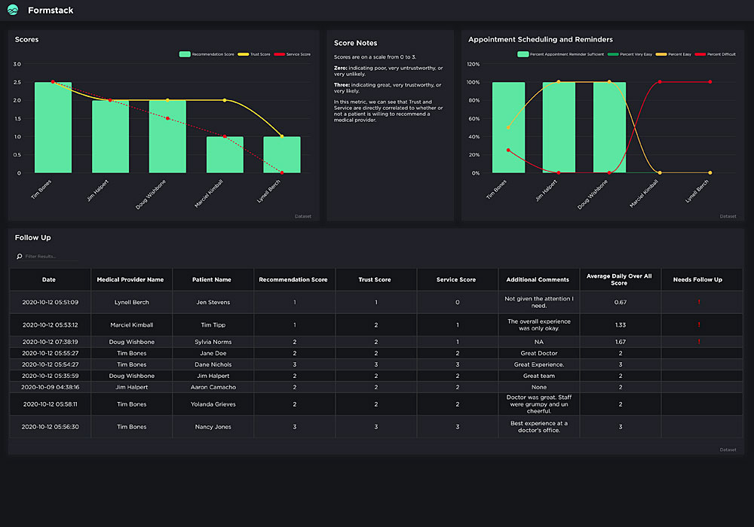Click the Filter Results search field
Viewport: 754px width, 527px height.
click(49, 257)
